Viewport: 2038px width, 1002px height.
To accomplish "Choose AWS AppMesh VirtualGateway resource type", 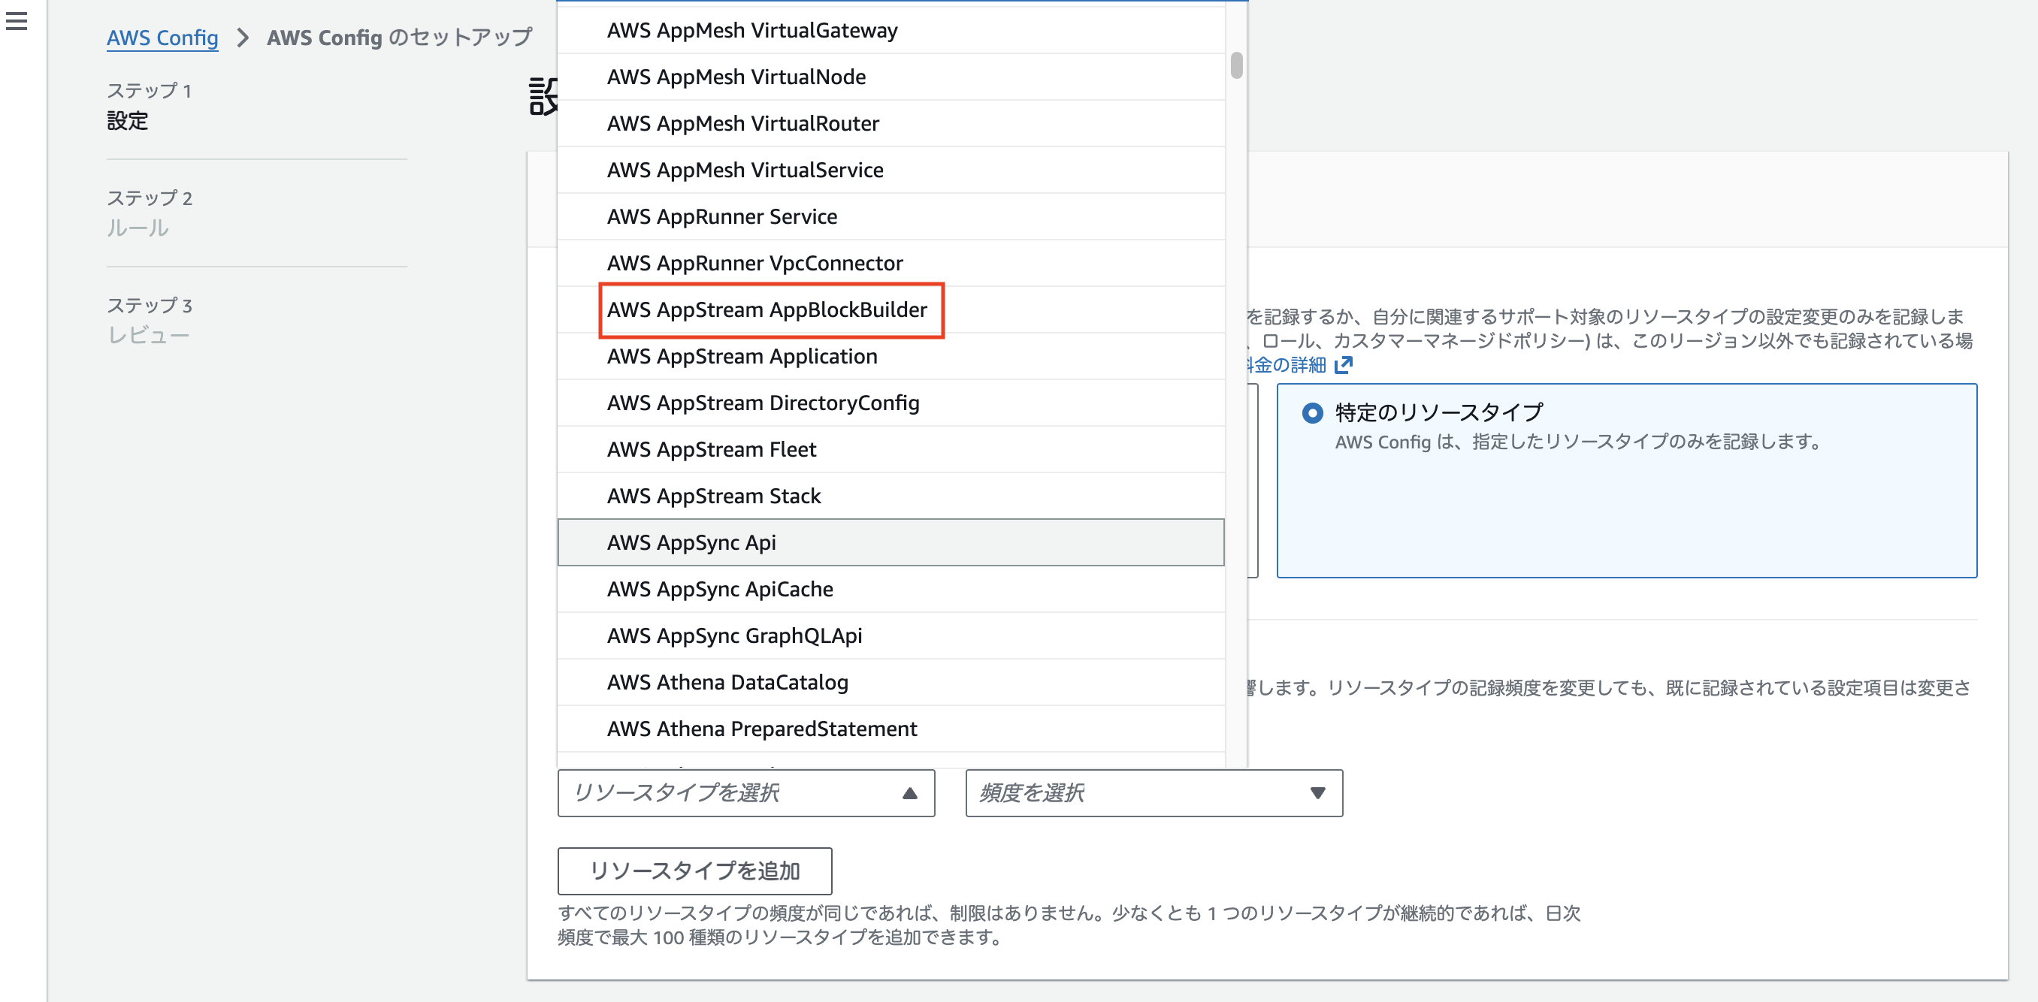I will tap(751, 30).
